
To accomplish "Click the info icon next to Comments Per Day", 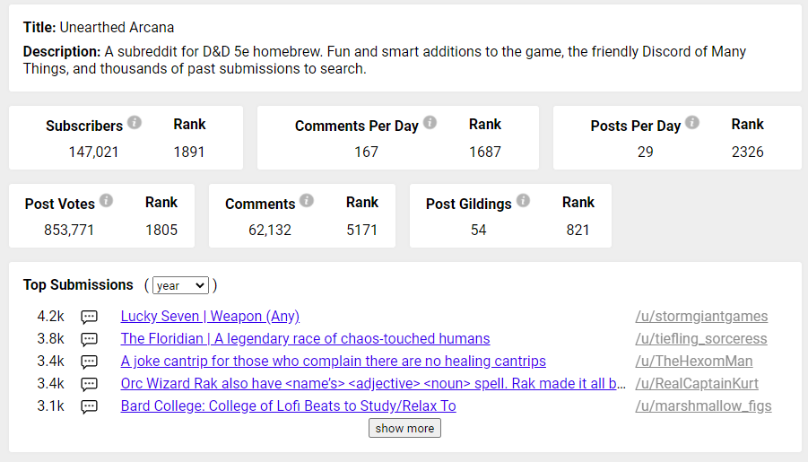I will (430, 122).
